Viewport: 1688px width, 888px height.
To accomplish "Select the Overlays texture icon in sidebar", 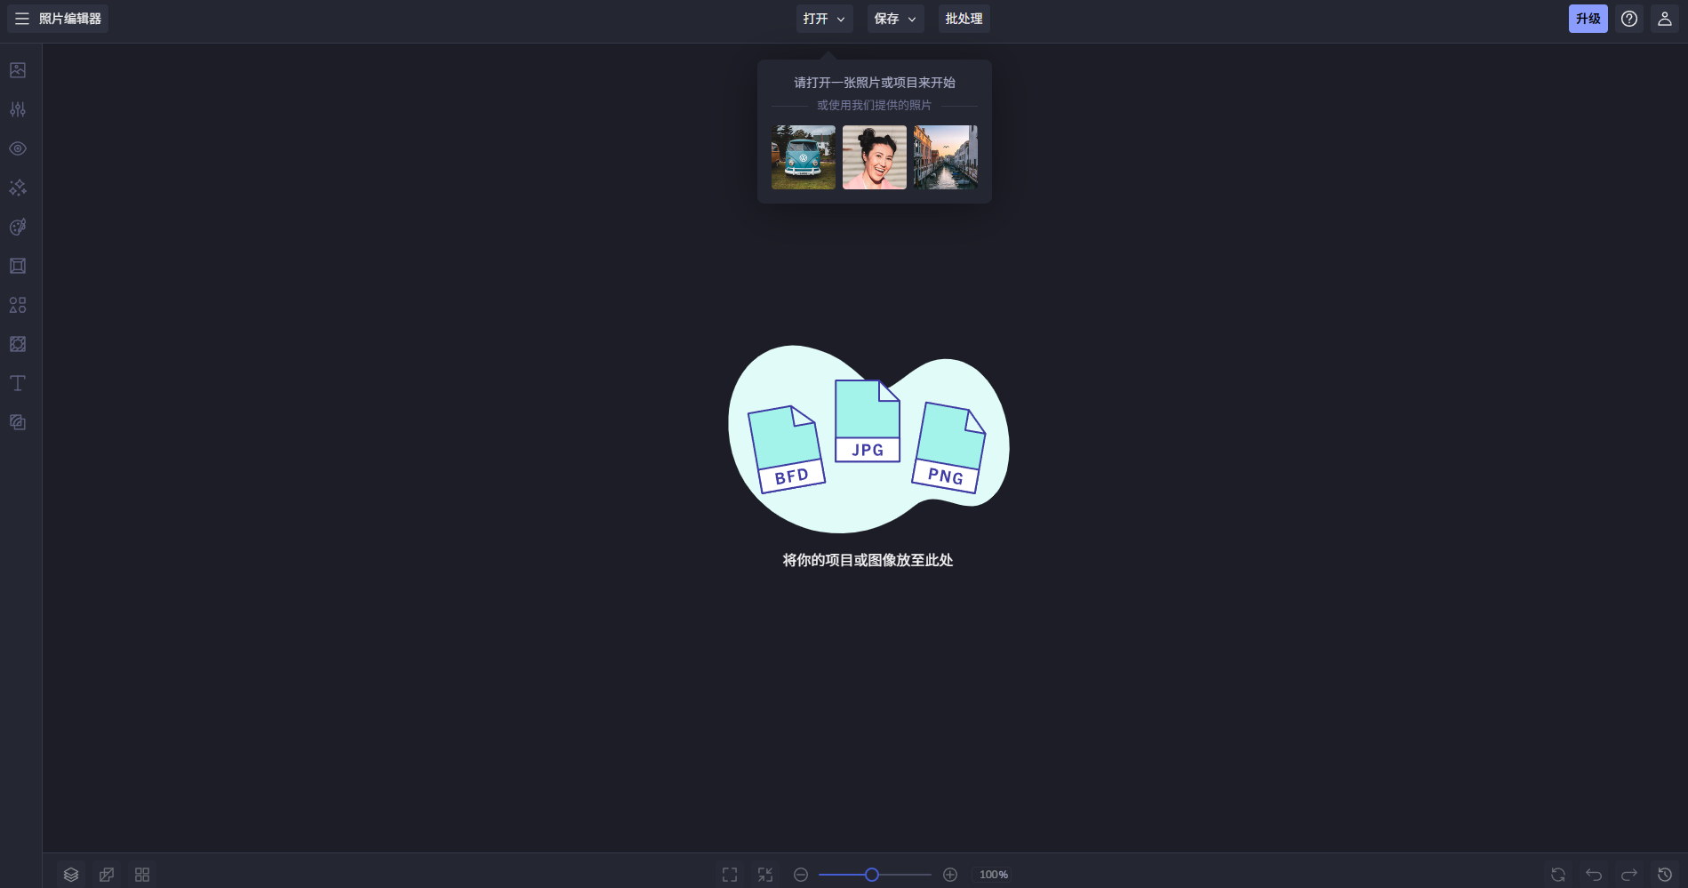I will pos(17,344).
